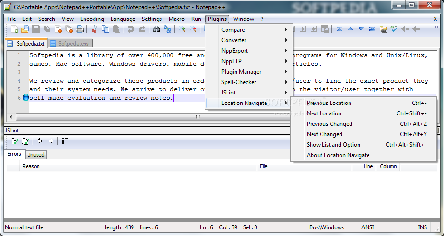Viewport: 444px width, 236px height.
Task: Click the Print icon in toolbar
Action: (80, 29)
